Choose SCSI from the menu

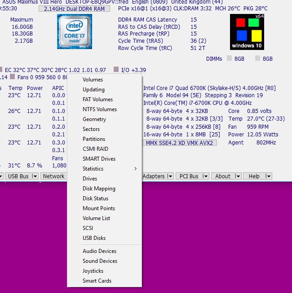pyautogui.click(x=104, y=228)
